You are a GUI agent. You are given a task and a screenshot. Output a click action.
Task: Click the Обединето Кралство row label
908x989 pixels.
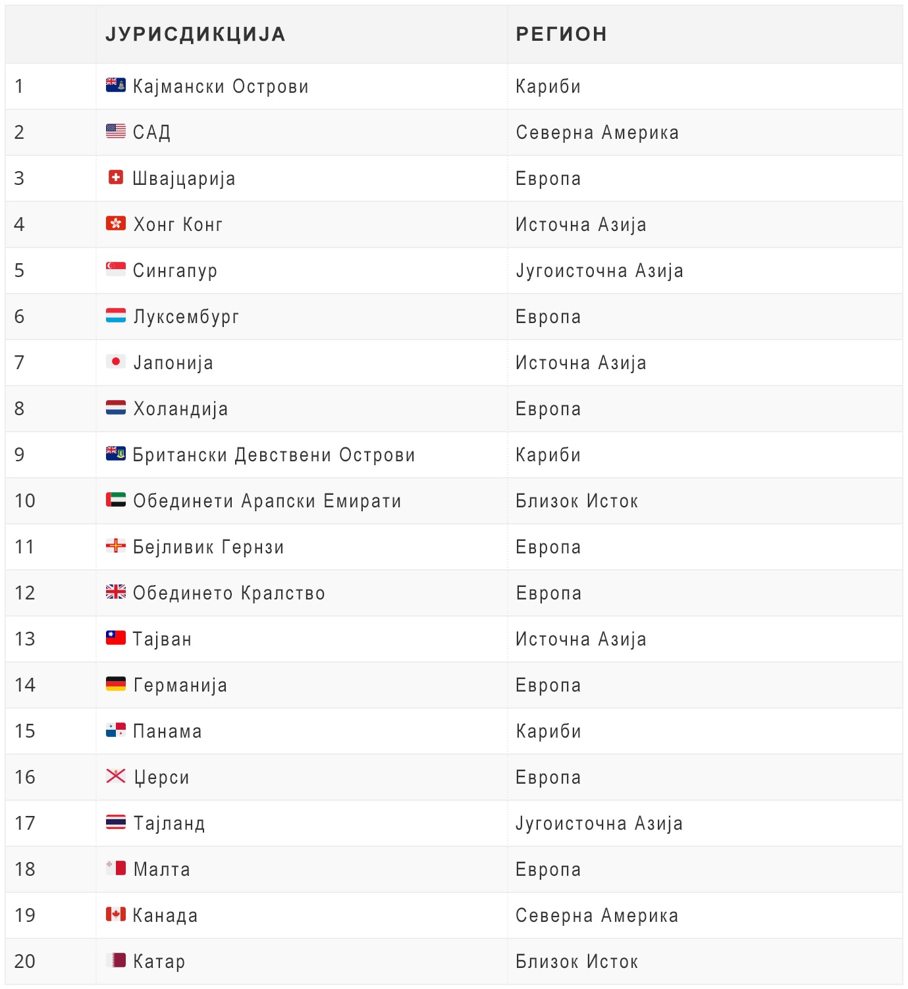click(229, 593)
